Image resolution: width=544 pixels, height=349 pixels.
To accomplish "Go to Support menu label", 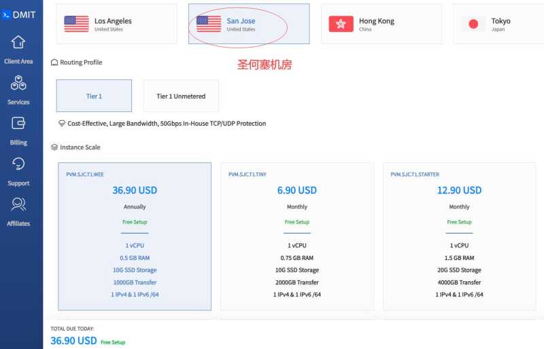I will coord(18,183).
